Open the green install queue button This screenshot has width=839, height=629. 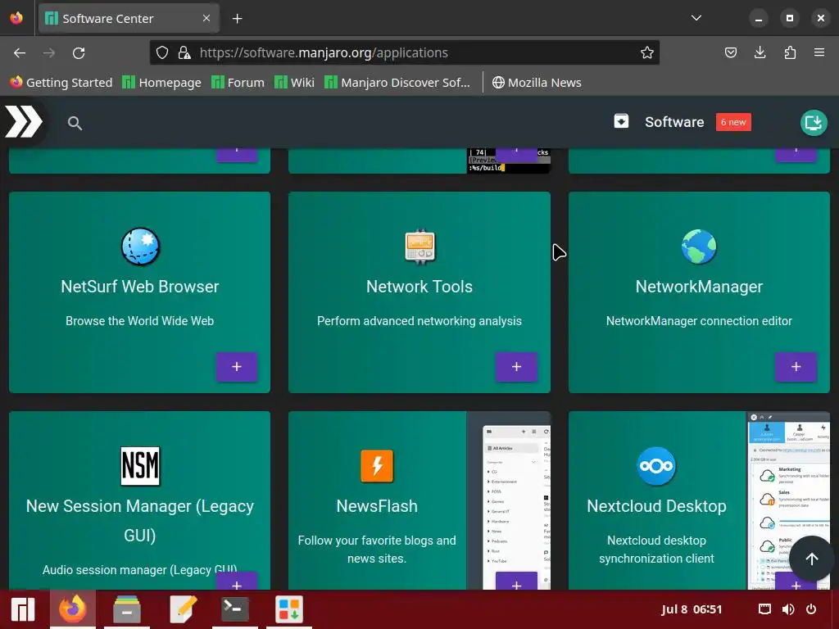(814, 123)
